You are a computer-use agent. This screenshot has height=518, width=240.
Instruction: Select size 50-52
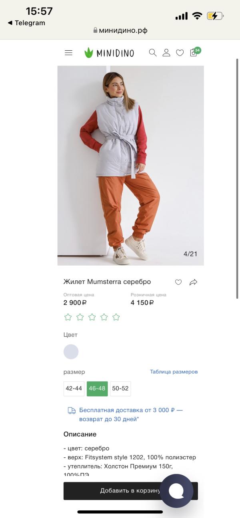120,389
